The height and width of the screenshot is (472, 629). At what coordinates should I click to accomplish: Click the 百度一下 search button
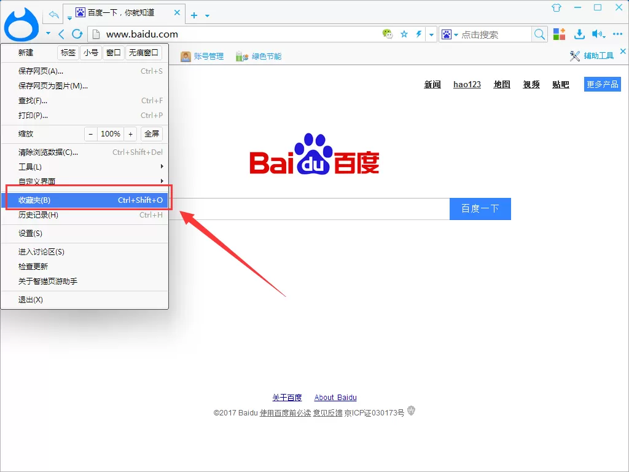coord(480,209)
